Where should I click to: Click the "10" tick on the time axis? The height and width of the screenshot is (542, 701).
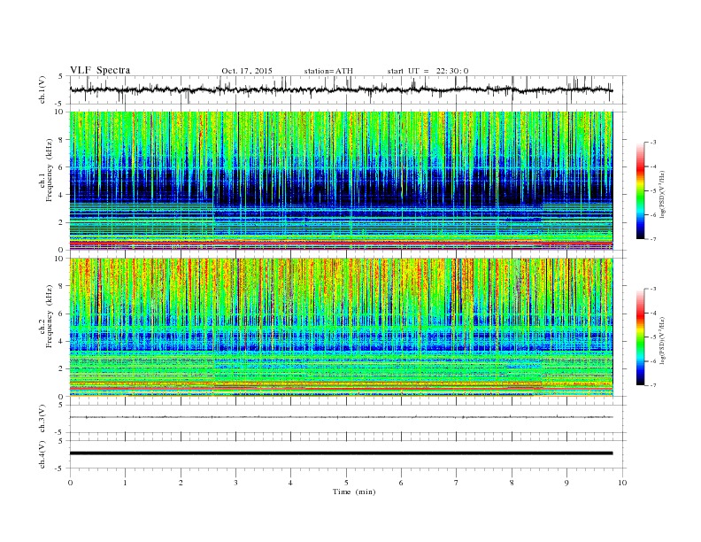(x=622, y=483)
